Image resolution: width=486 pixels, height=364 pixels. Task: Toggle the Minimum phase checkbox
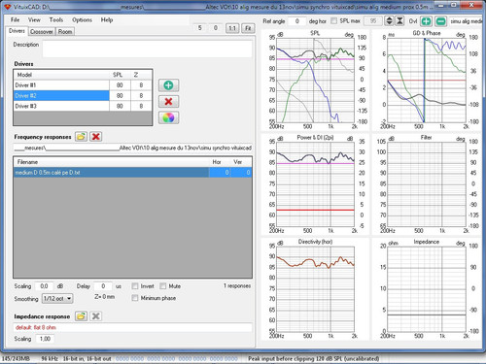point(135,298)
